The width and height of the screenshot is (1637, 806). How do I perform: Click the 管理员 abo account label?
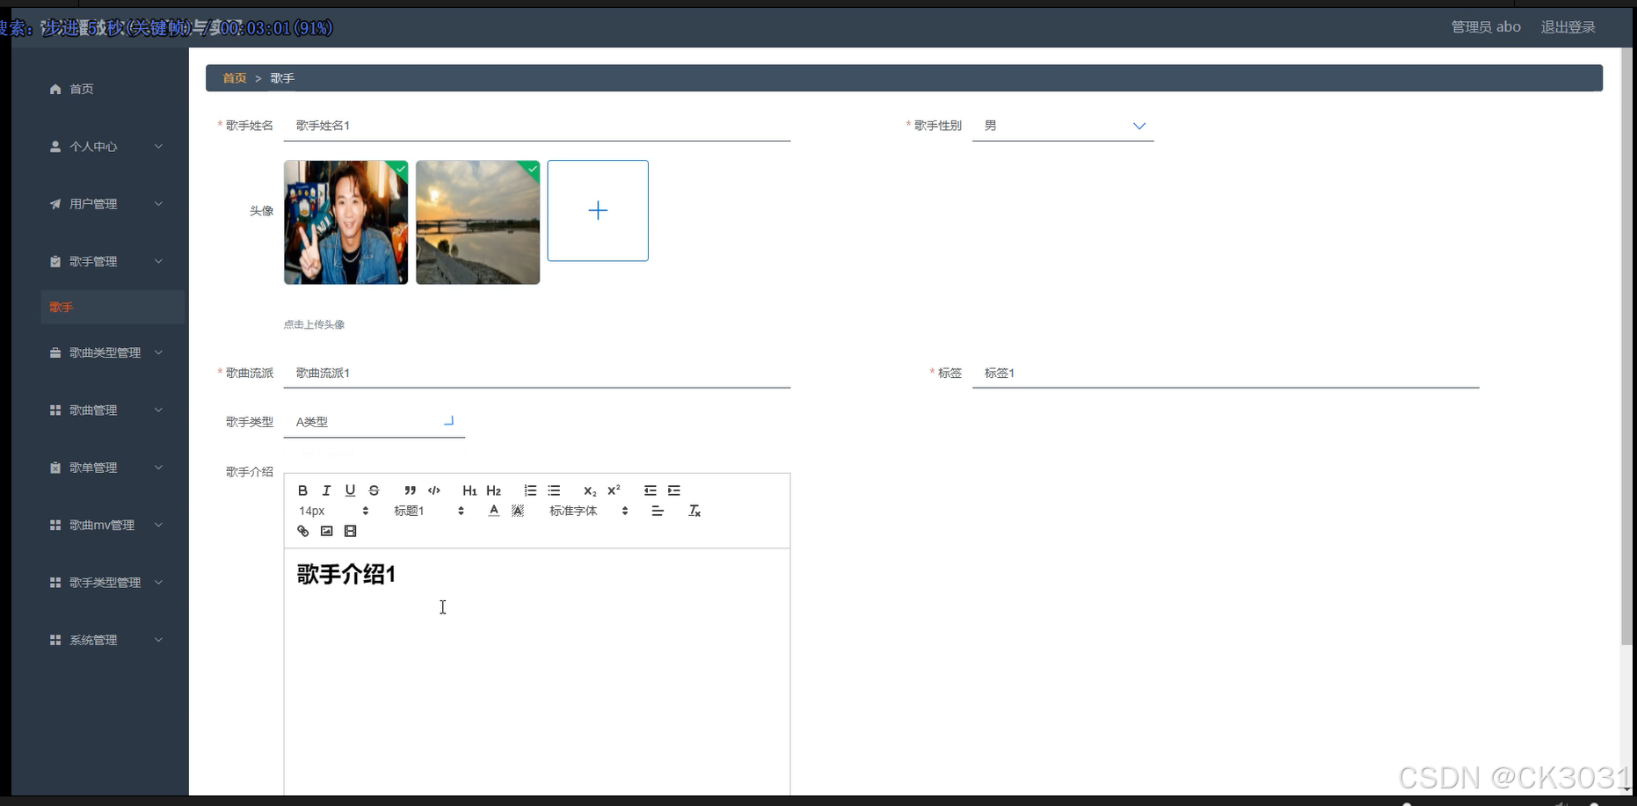1486,27
